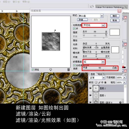The width and height of the screenshot is (129, 129).
Task: Click the lock transparent pixels icon
Action: click(x=96, y=82)
